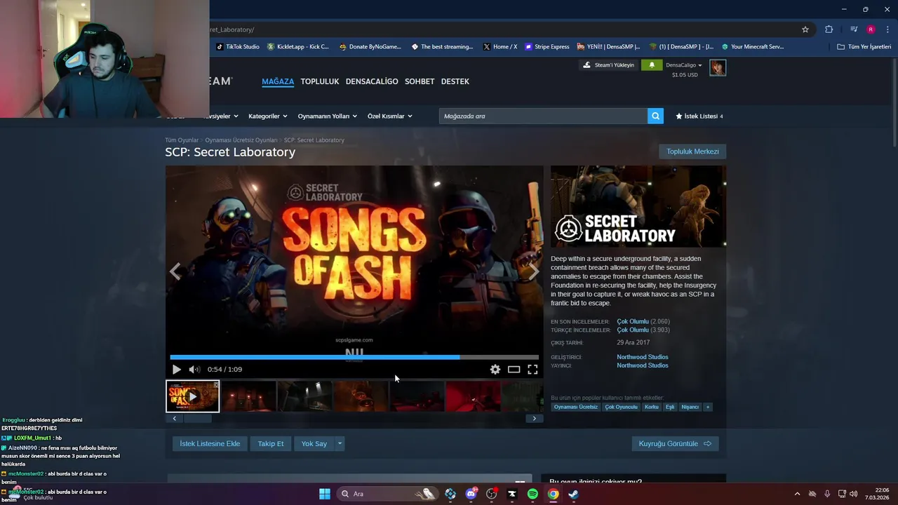Screen dimensions: 898x505
Task: Select the Korku tag
Action: coord(652,407)
